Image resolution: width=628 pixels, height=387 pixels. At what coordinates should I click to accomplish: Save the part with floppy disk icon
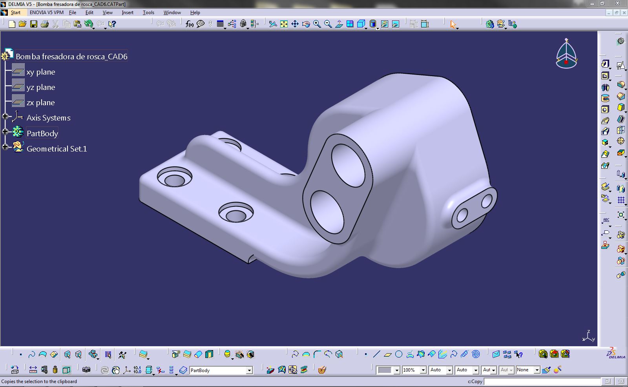point(34,24)
